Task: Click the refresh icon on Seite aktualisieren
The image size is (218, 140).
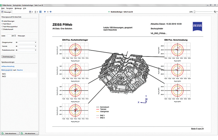Action: click(x=2, y=133)
